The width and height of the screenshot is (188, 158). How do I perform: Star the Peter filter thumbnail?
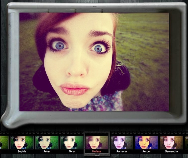click(37, 138)
